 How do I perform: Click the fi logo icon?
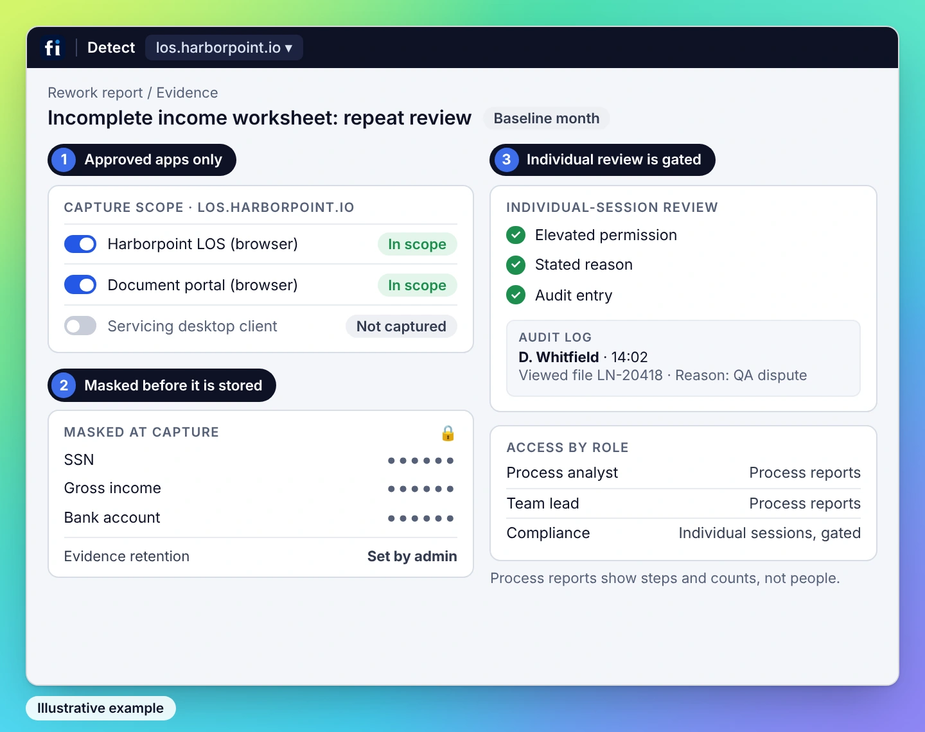[53, 48]
